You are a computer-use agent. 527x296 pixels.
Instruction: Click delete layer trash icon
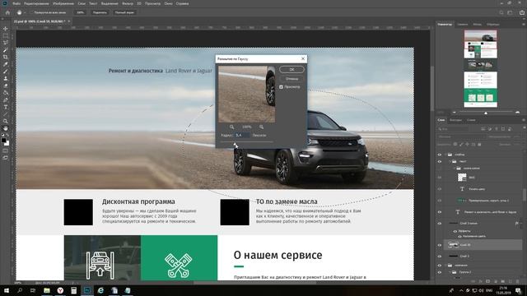[518, 281]
